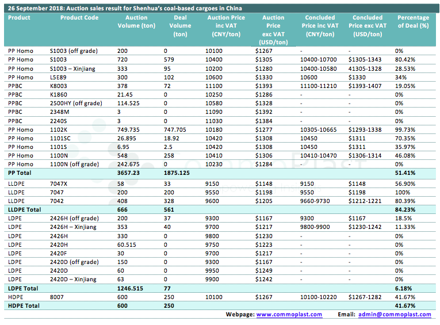The height and width of the screenshot is (325, 440).
Task: Click the 8007 HDPE product code cell
Action: [56, 297]
